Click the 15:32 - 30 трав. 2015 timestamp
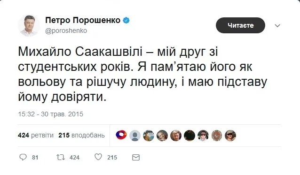 point(51,114)
